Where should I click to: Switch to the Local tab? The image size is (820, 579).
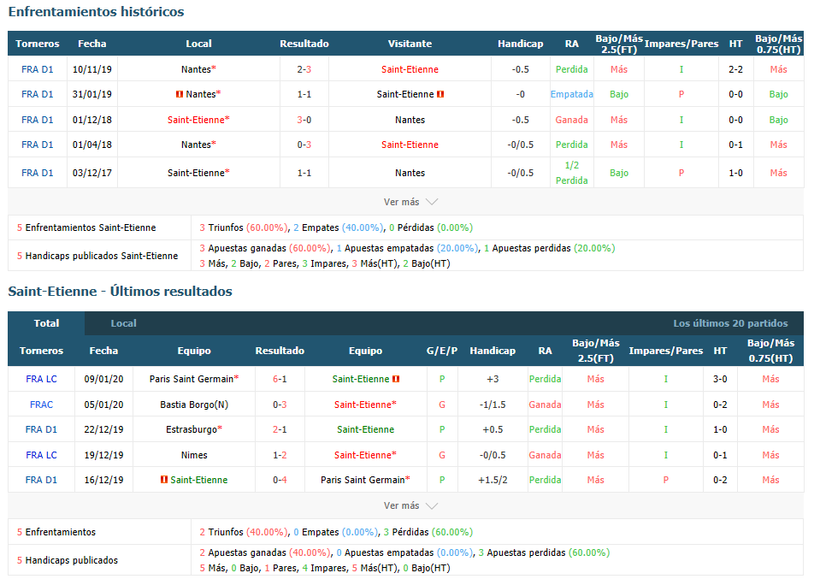pyautogui.click(x=123, y=323)
